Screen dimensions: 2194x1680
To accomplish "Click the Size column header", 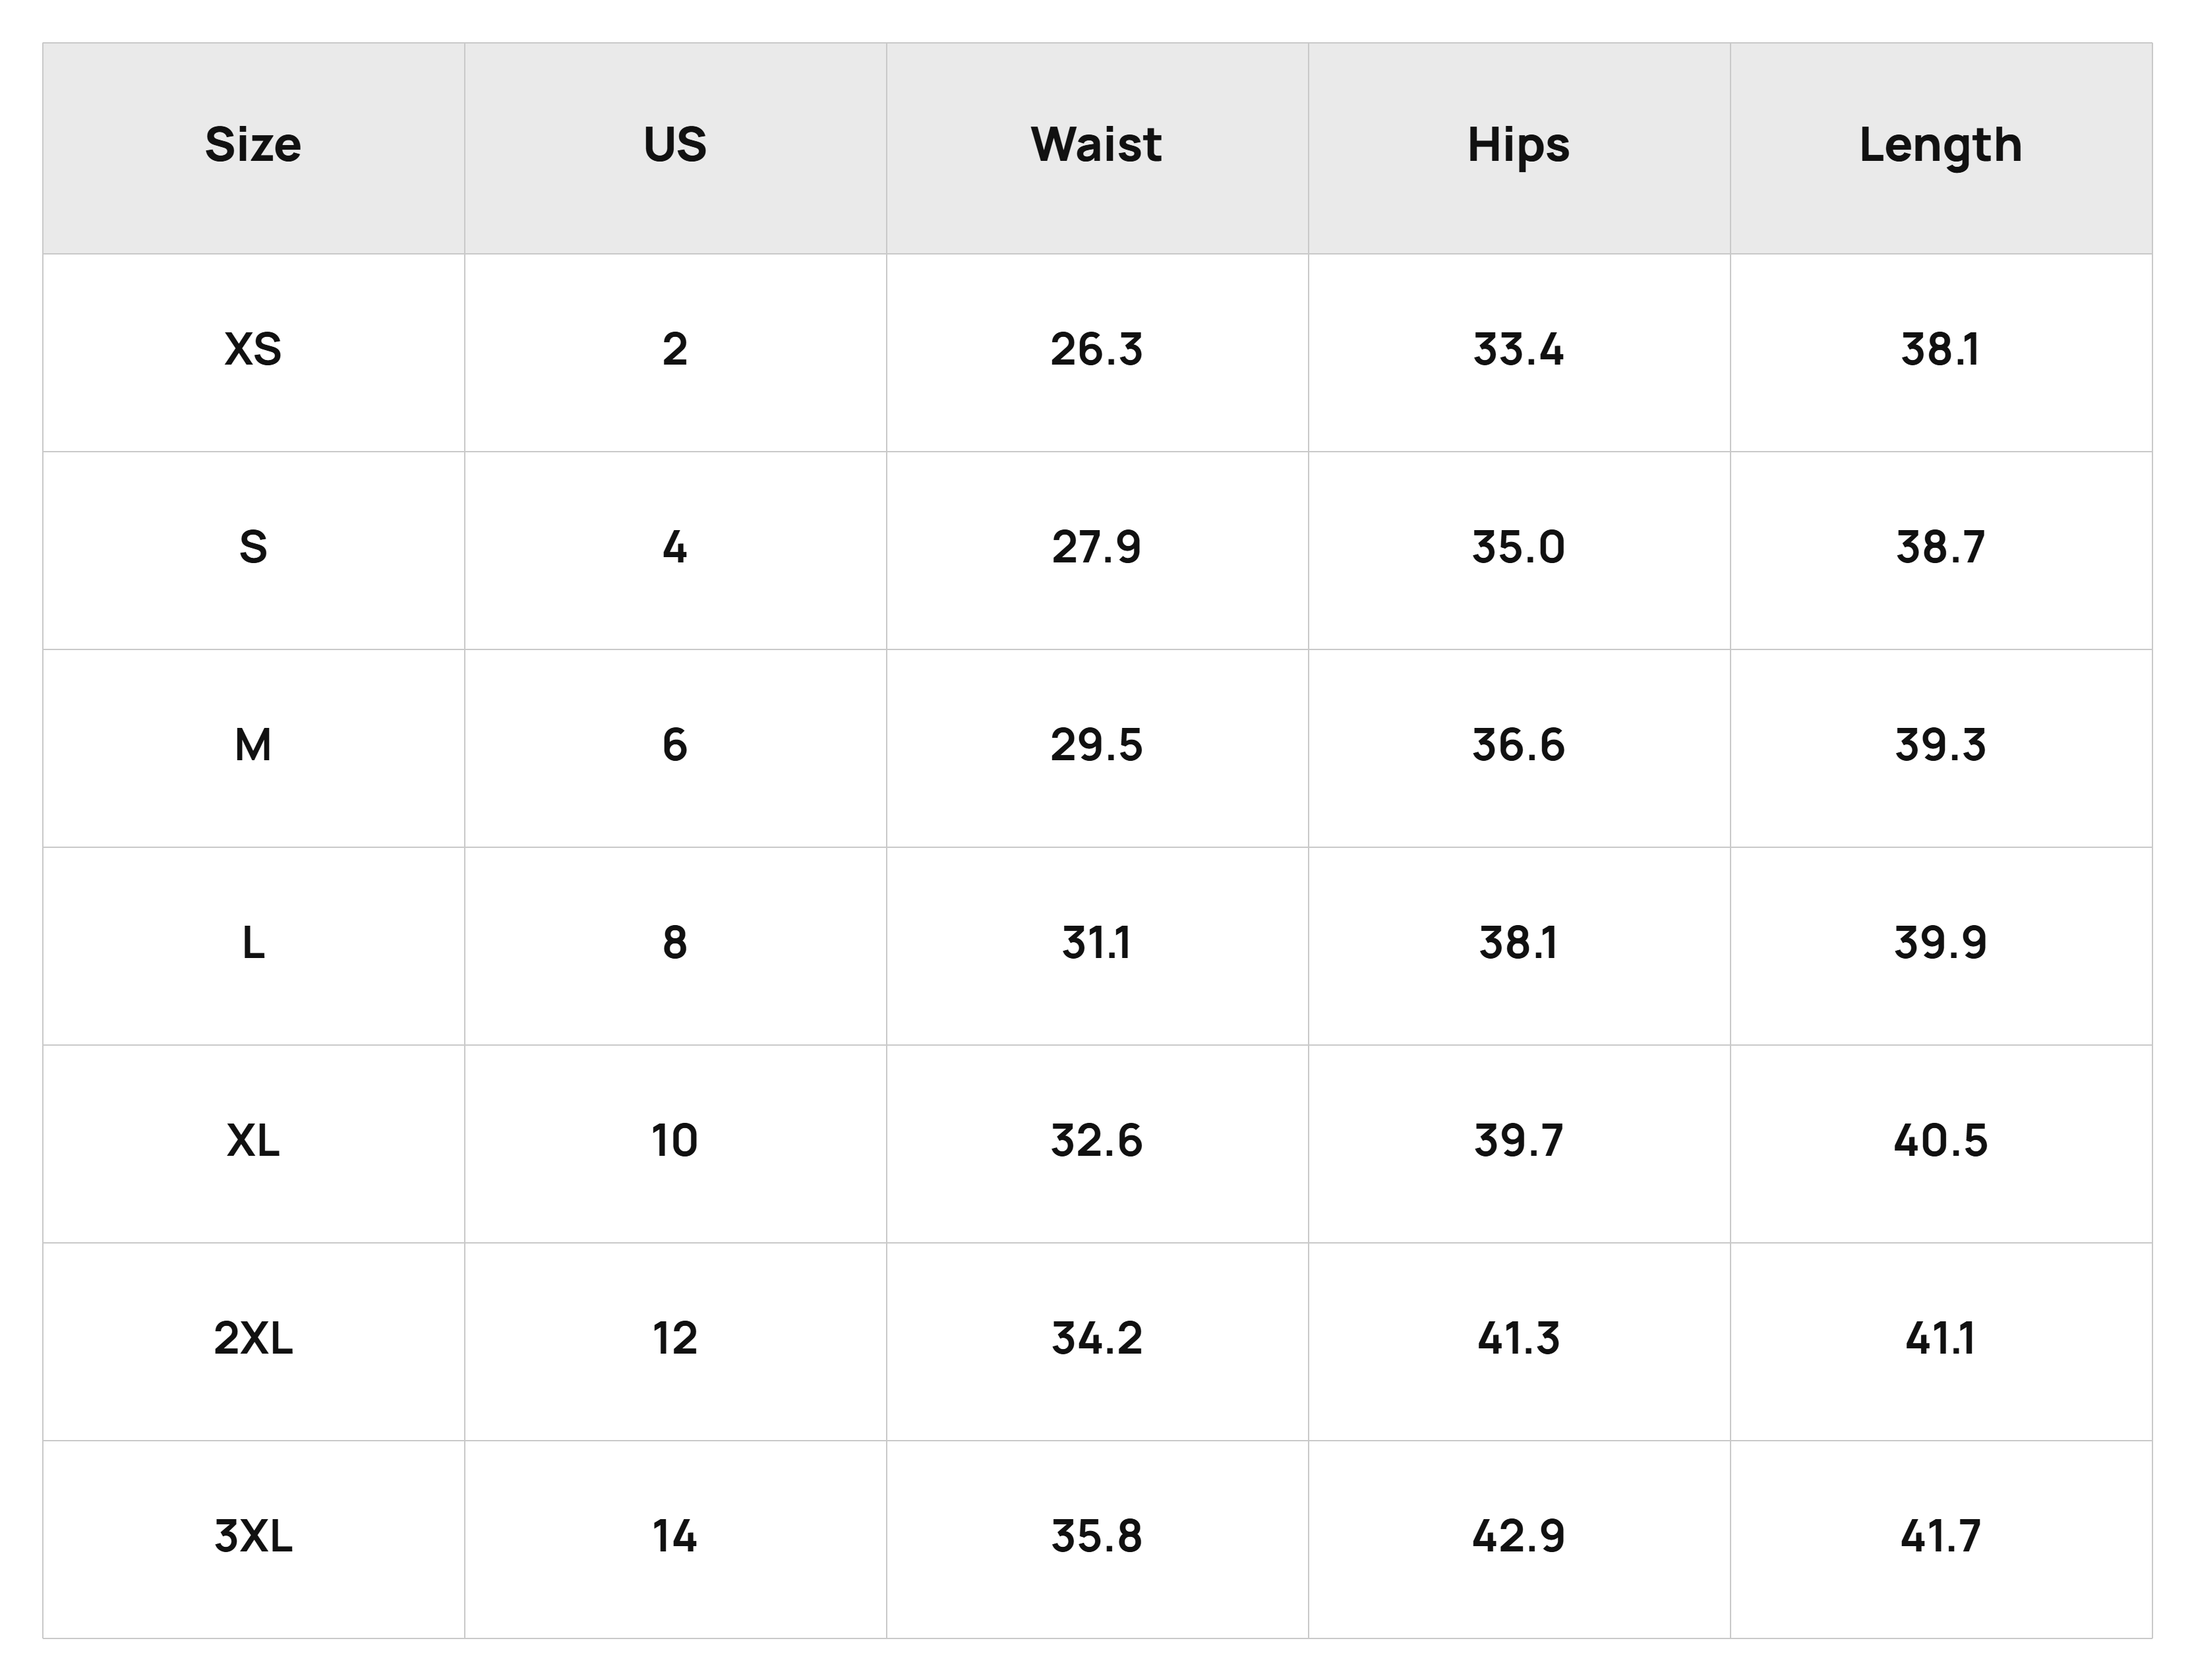I will click(253, 147).
